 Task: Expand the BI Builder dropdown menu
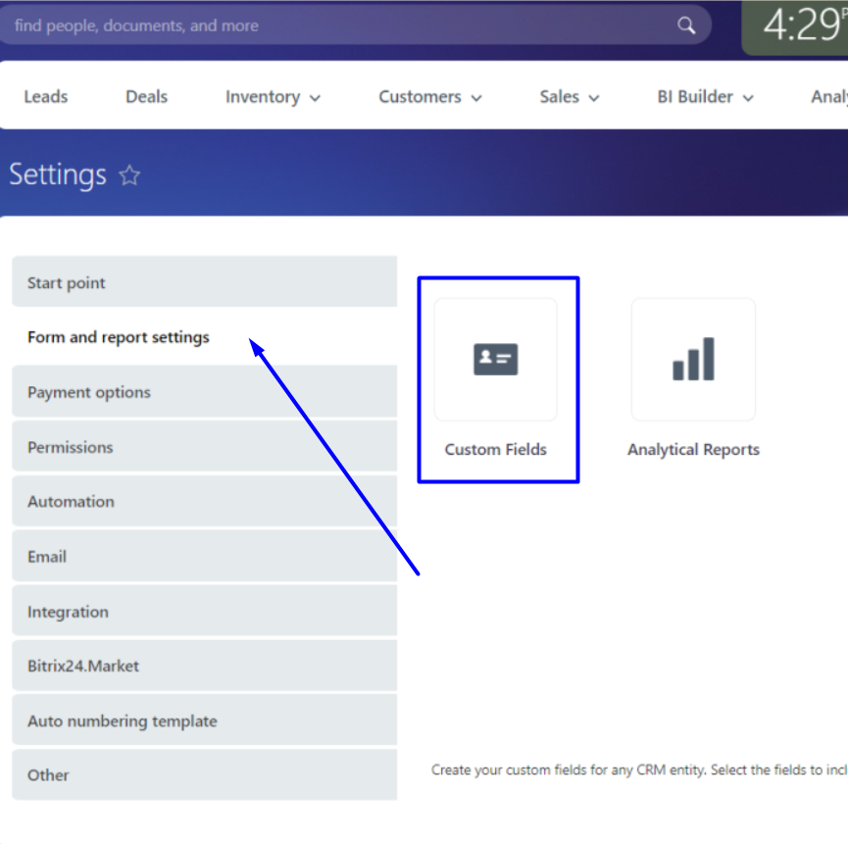tap(705, 97)
